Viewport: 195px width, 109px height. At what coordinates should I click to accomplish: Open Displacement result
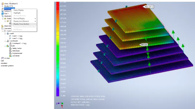tap(17, 53)
